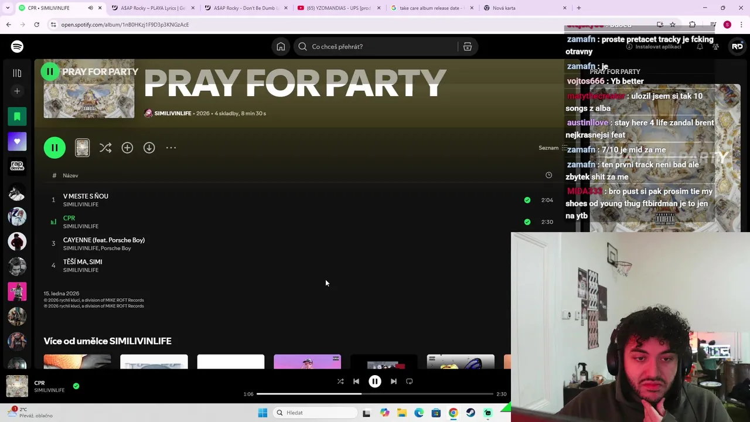Click the address bar URL open.spotify.com
The height and width of the screenshot is (422, 750).
click(125, 25)
